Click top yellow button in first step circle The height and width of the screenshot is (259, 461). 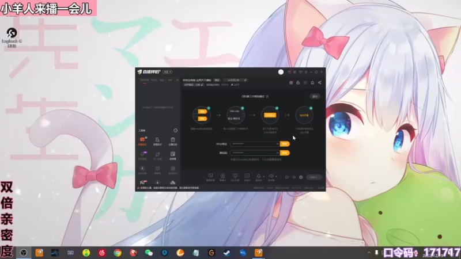pos(202,112)
